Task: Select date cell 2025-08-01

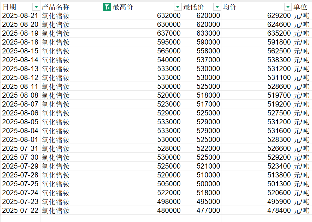Action: (x=20, y=139)
